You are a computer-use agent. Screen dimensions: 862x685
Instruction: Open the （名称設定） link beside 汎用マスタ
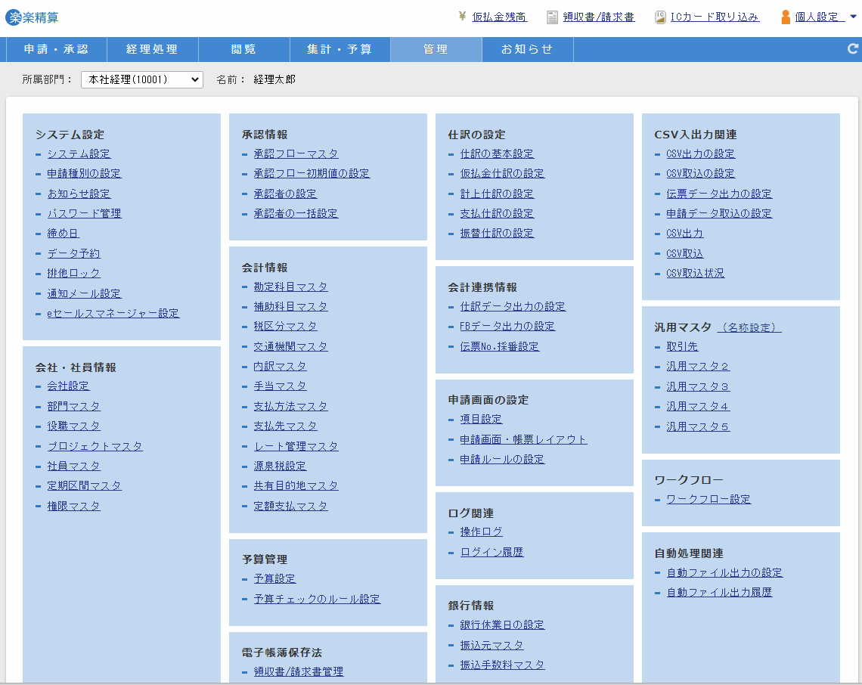tap(749, 327)
